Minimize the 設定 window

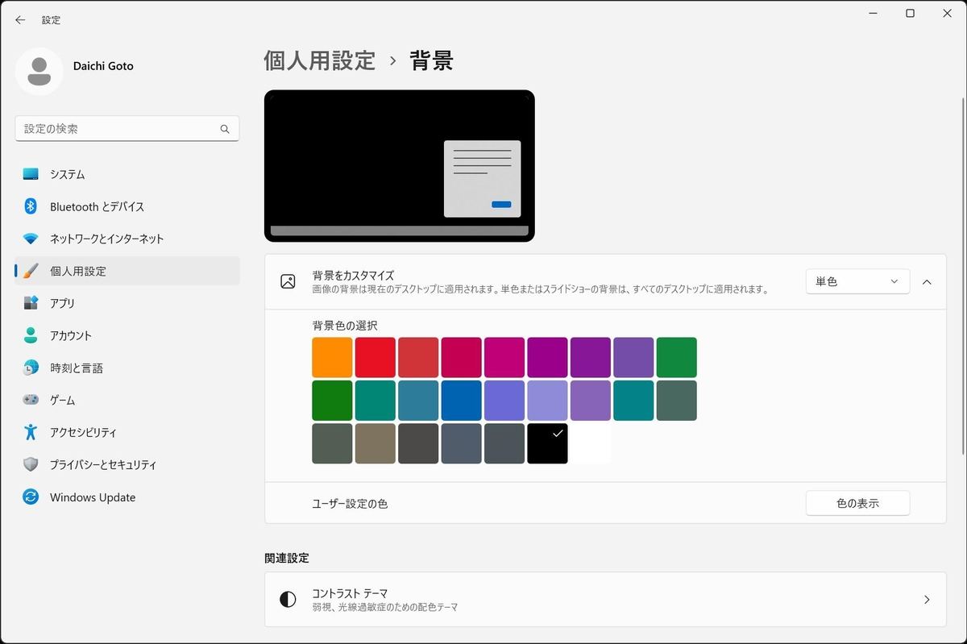(874, 14)
